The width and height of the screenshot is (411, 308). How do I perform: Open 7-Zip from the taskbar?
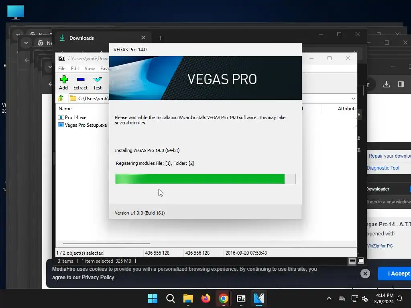coord(241,298)
